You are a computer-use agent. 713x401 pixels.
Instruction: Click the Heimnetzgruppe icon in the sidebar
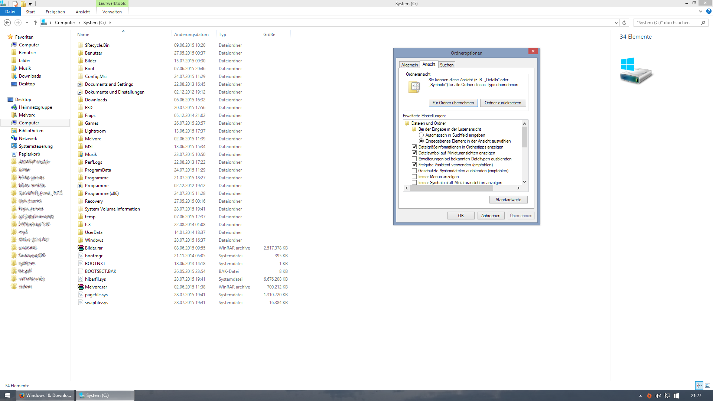tap(14, 107)
